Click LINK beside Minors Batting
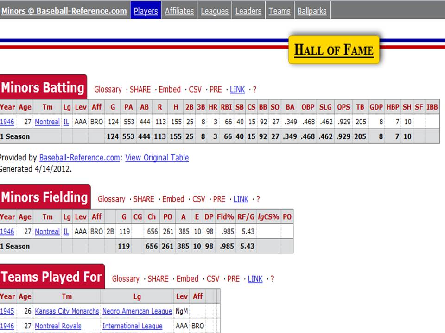This screenshot has width=445, height=333. (x=237, y=89)
